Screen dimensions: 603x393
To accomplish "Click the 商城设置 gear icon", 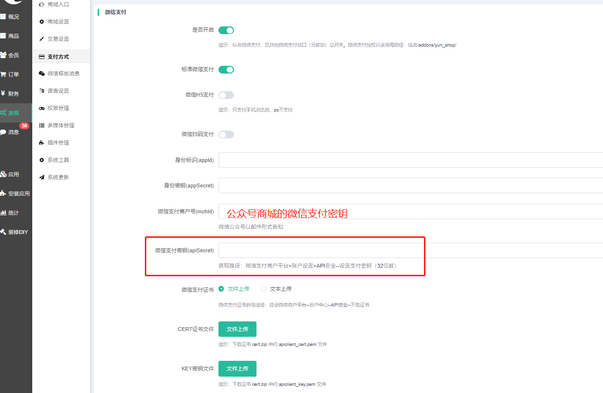I will click(x=42, y=22).
